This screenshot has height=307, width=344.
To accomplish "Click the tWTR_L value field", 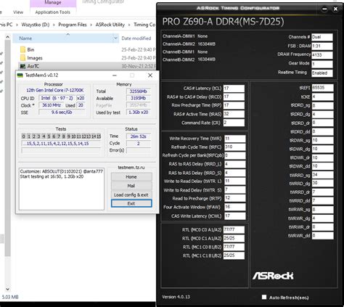I will [x=235, y=181].
